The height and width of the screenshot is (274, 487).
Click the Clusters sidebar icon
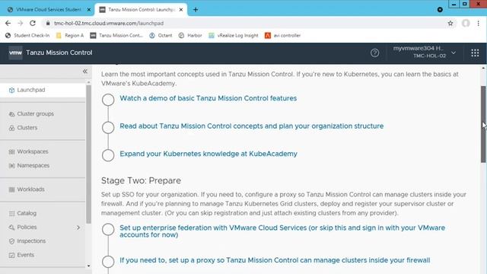12,128
